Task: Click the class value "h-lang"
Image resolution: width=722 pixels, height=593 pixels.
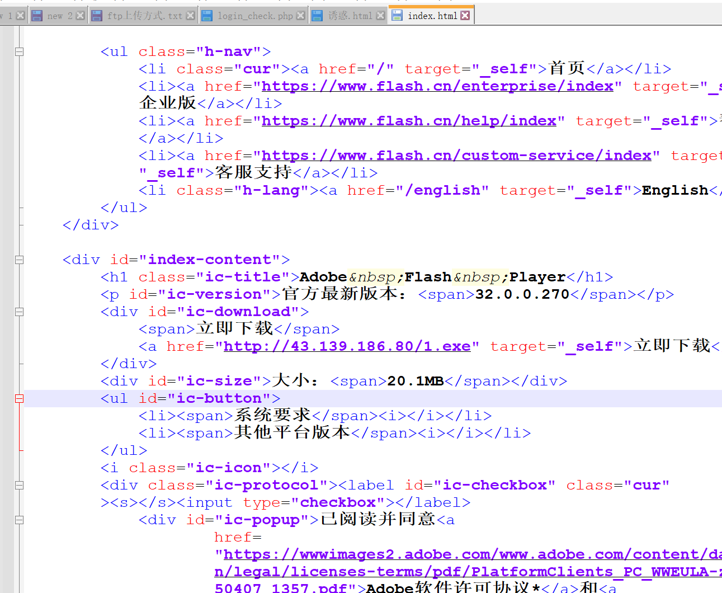Action: [x=271, y=190]
